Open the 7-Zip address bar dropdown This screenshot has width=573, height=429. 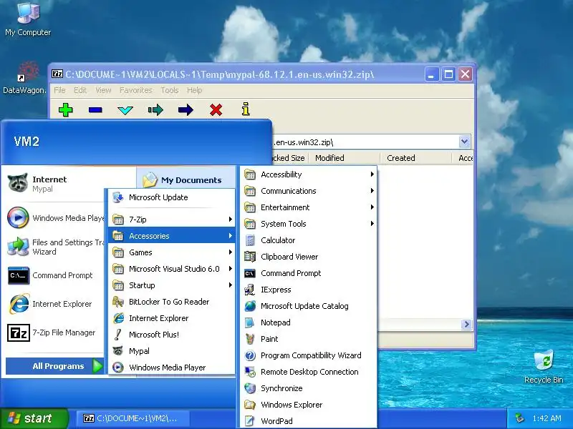tap(464, 142)
